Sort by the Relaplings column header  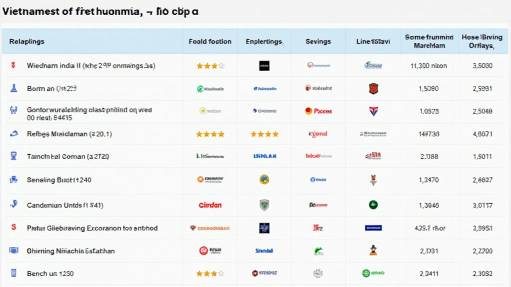point(27,41)
